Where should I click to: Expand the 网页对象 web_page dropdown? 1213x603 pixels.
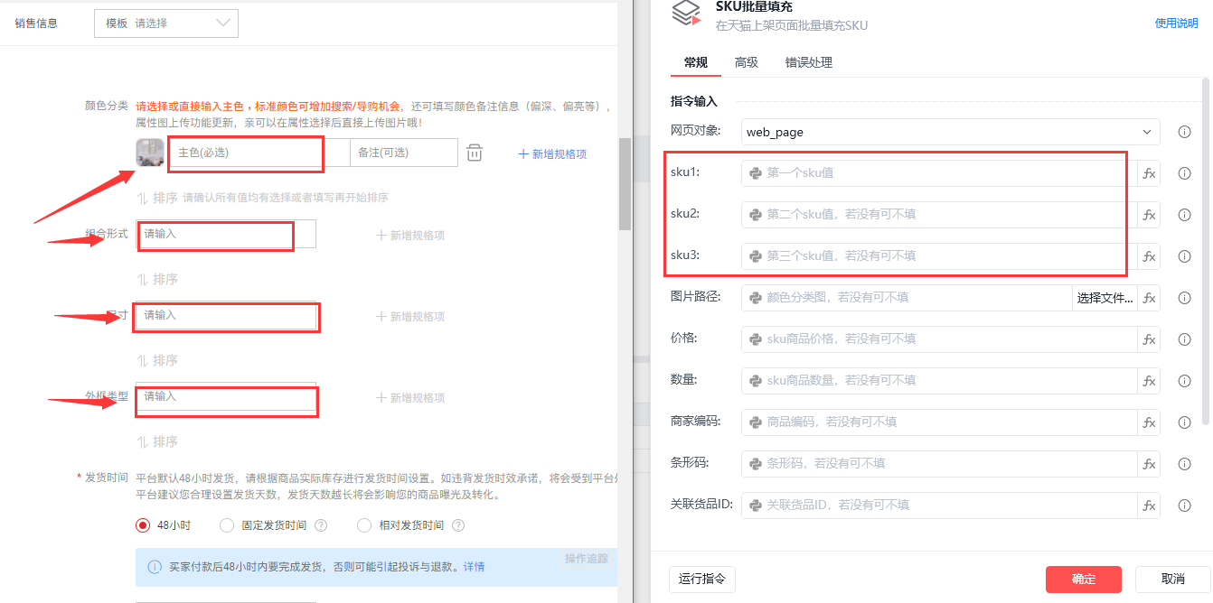pos(950,132)
